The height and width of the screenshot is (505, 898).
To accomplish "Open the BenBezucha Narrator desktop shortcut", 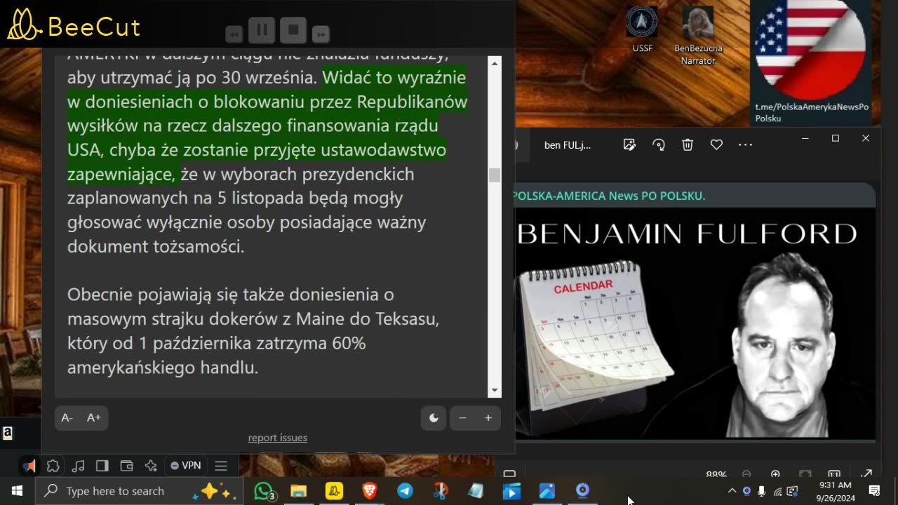I will tap(698, 35).
